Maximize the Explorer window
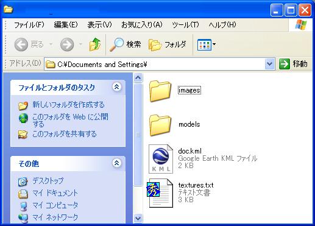This screenshot has width=315, height=226. 291,10
